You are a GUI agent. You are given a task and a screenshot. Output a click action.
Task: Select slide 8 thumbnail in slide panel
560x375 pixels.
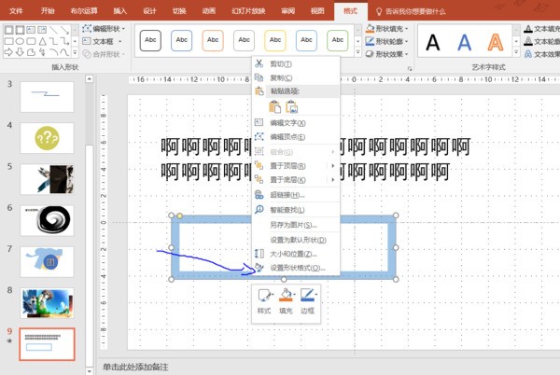coord(48,302)
